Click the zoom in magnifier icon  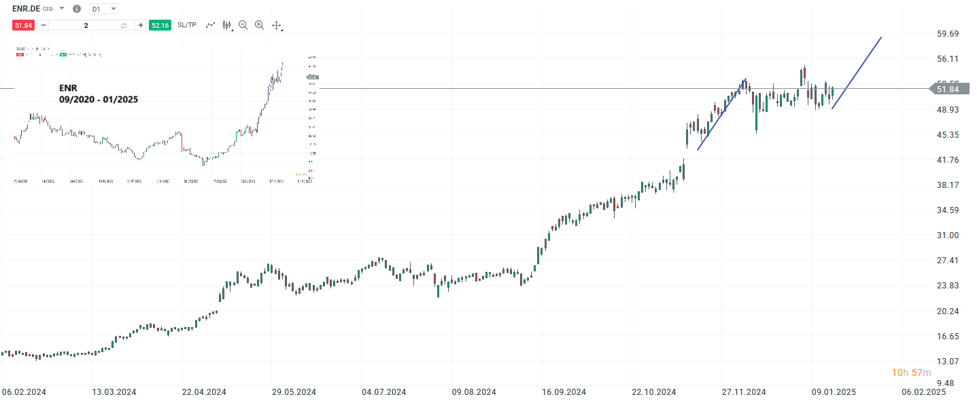click(x=259, y=24)
